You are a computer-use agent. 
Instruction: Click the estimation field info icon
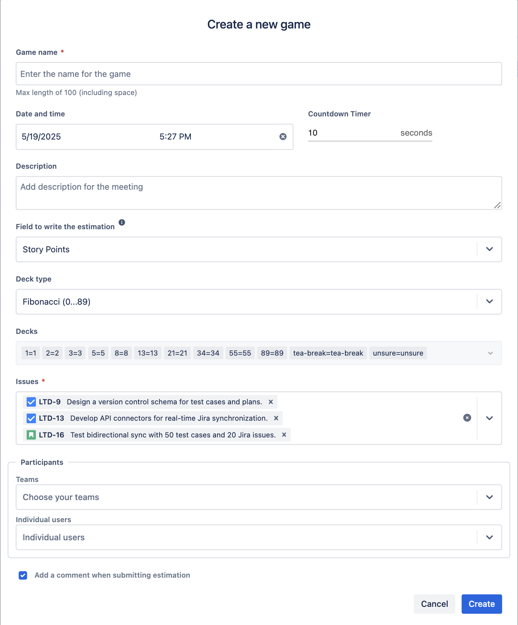tap(122, 222)
